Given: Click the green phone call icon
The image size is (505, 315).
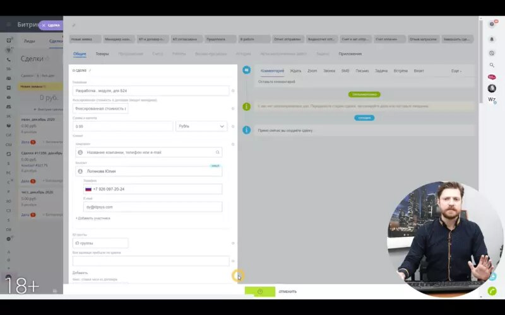Looking at the screenshot, I should (x=492, y=291).
